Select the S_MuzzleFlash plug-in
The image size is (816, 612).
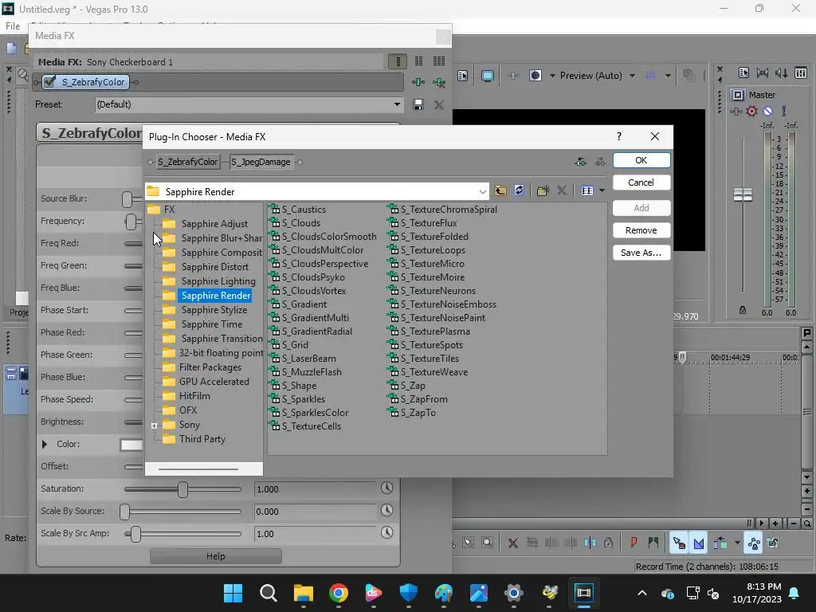pos(312,372)
